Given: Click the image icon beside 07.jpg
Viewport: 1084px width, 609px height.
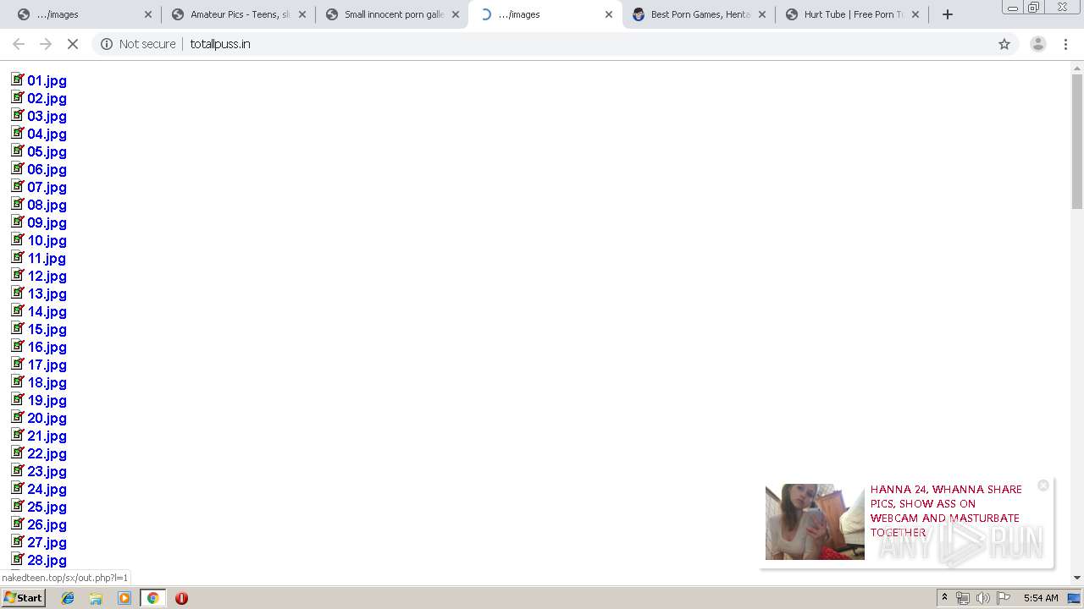Looking at the screenshot, I should tap(18, 185).
